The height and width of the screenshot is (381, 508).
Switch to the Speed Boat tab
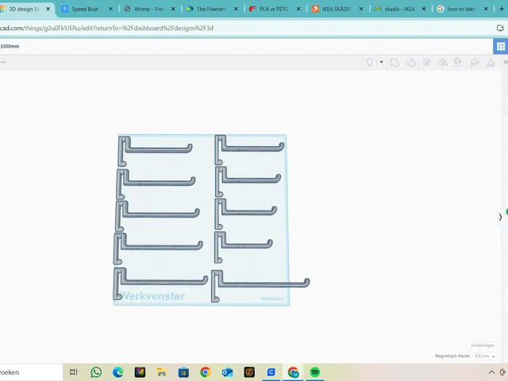[87, 9]
